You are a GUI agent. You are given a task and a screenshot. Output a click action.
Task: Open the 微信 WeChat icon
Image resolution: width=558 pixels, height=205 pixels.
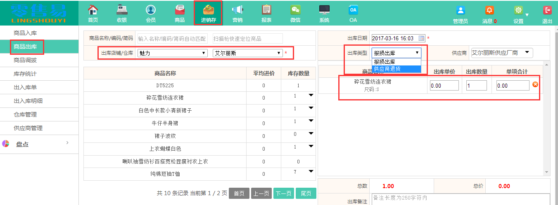(295, 10)
